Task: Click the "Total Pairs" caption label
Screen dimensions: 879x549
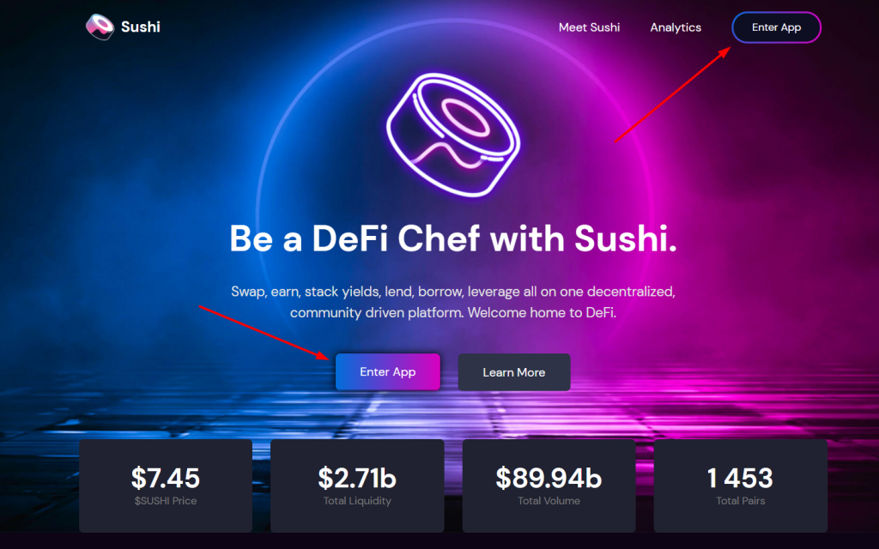Action: coord(741,501)
